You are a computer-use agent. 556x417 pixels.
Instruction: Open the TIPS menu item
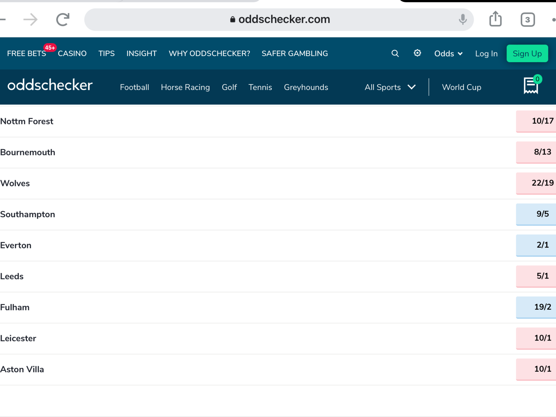(x=106, y=53)
